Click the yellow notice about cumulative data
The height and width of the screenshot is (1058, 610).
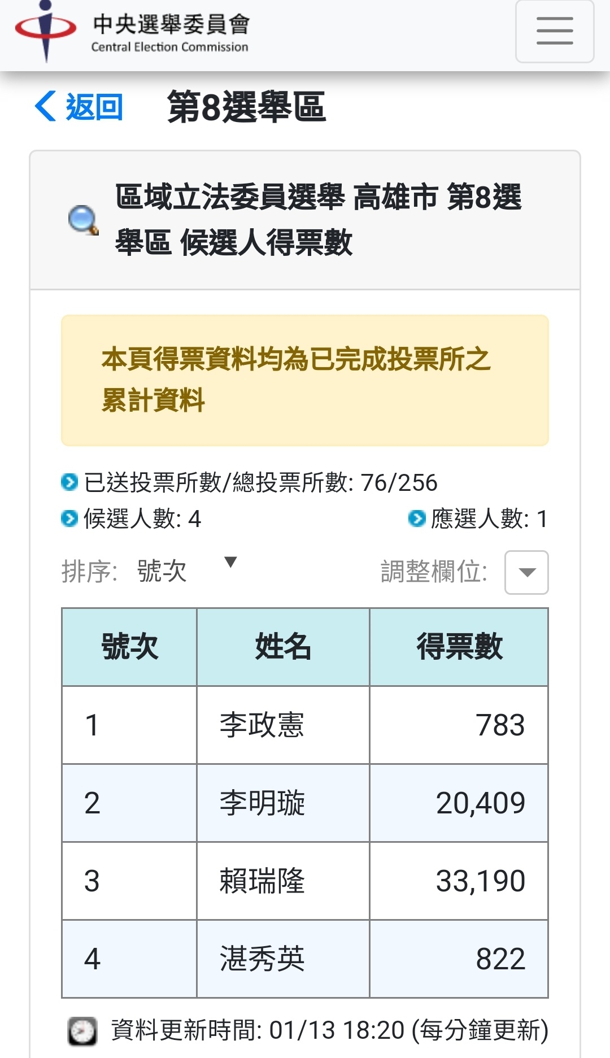tap(305, 380)
